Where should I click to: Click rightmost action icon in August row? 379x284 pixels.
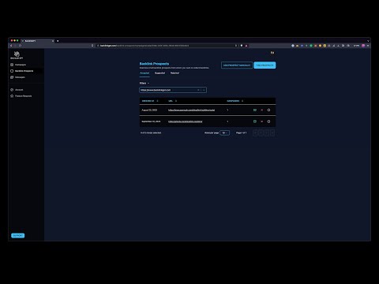tap(268, 110)
